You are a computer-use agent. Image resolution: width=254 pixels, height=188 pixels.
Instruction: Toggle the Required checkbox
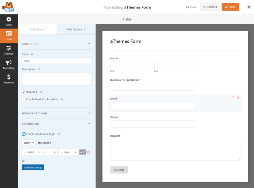point(24,92)
